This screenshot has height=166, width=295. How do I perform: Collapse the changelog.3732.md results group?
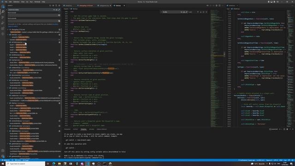tap(8, 30)
